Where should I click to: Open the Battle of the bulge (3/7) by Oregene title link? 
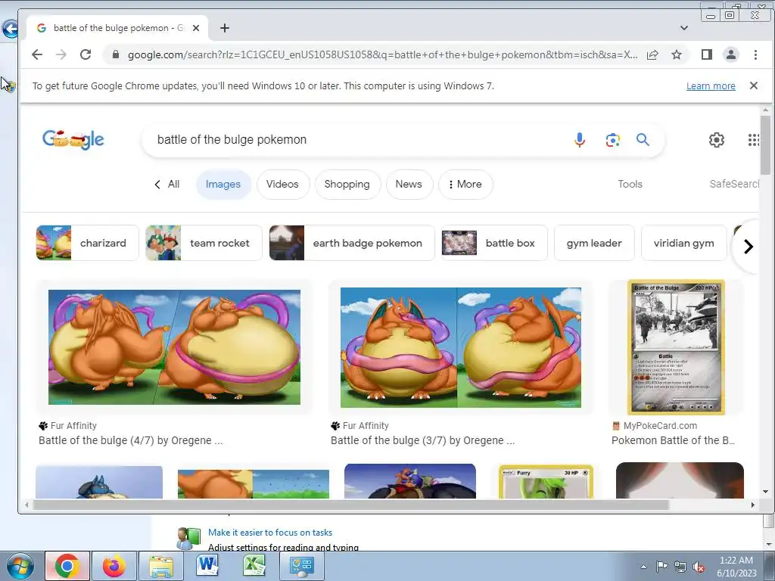[x=422, y=441]
